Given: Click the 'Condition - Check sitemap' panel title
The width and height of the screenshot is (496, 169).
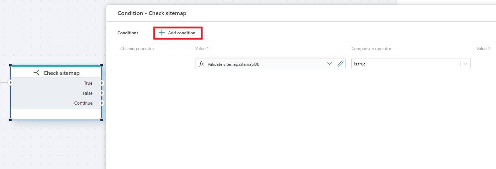Looking at the screenshot, I should pos(152,13).
